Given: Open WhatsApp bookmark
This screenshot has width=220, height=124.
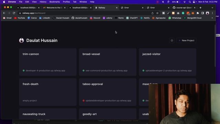Looking at the screenshot, I should (x=175, y=18).
